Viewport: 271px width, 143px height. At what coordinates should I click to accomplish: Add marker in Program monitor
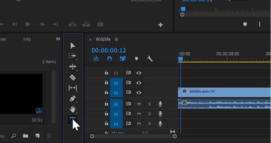point(245,24)
